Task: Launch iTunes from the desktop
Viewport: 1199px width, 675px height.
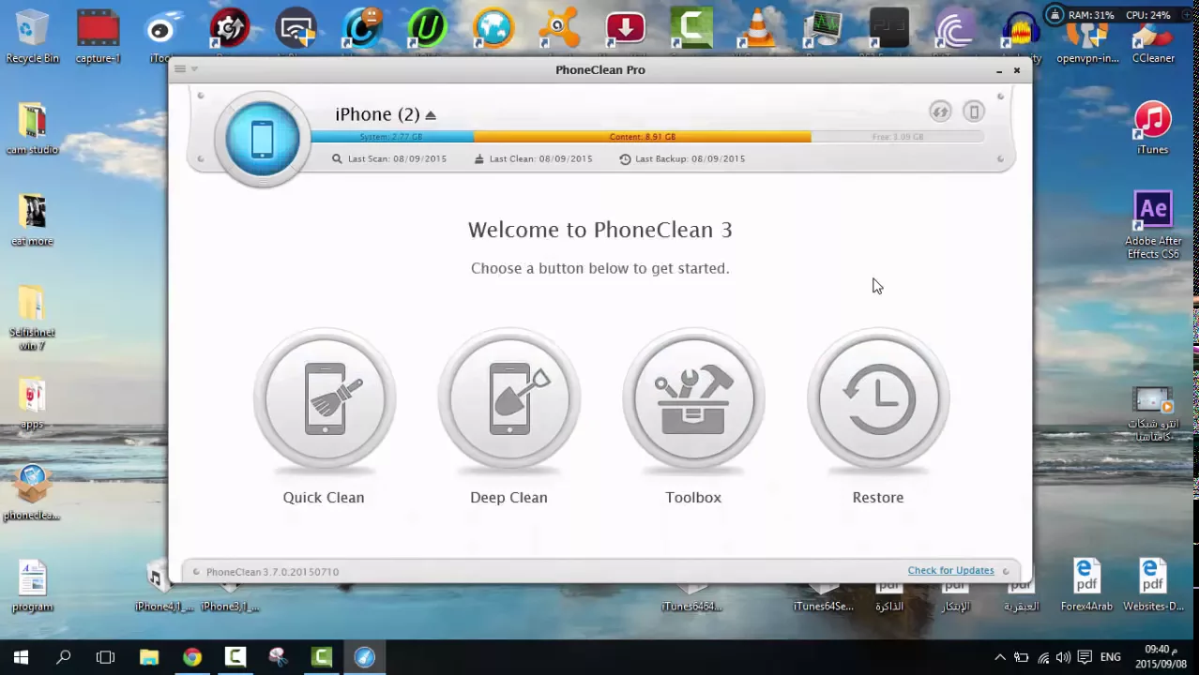Action: pos(1153,128)
